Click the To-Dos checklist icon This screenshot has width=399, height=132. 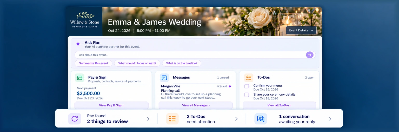point(249,78)
